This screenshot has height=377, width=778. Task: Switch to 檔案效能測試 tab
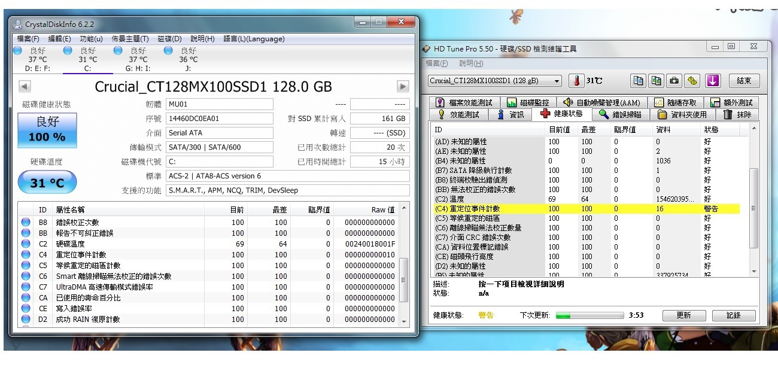464,102
